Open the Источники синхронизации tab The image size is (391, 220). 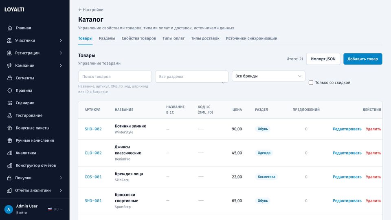(x=252, y=38)
